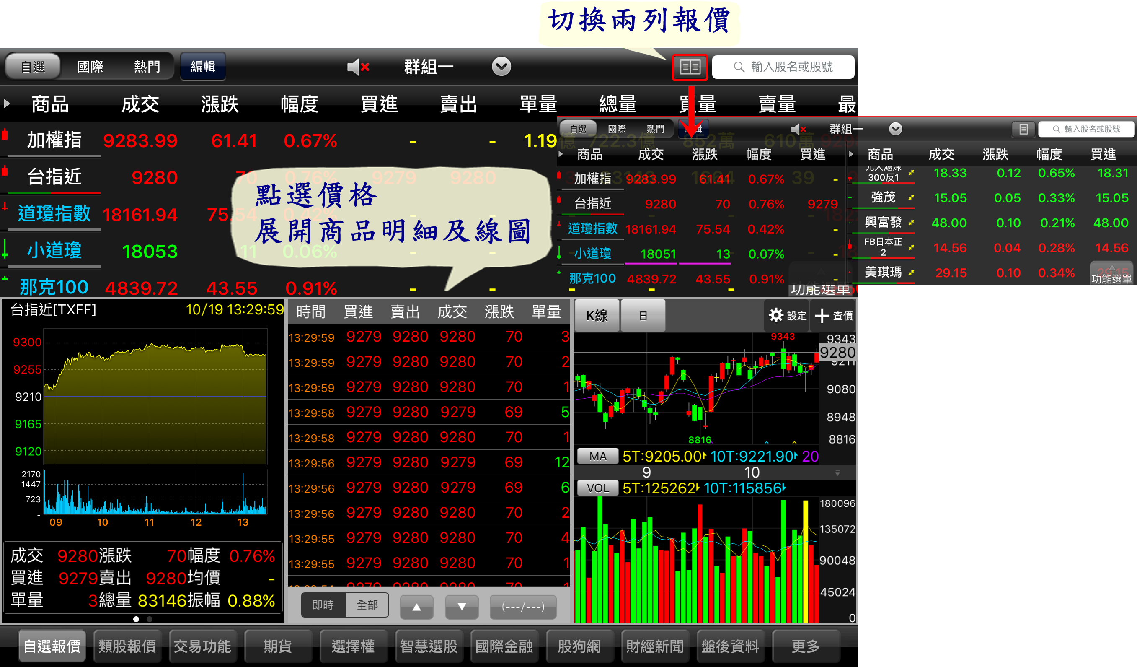The height and width of the screenshot is (667, 1137).
Task: Expand arrow before 商品 in inset right column
Action: click(x=851, y=154)
